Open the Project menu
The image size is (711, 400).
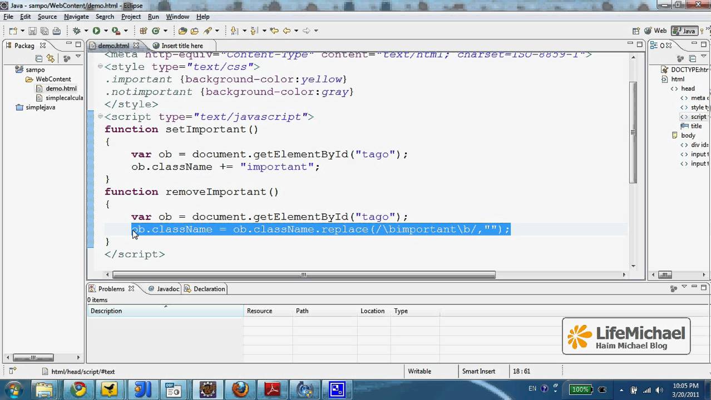tap(131, 17)
